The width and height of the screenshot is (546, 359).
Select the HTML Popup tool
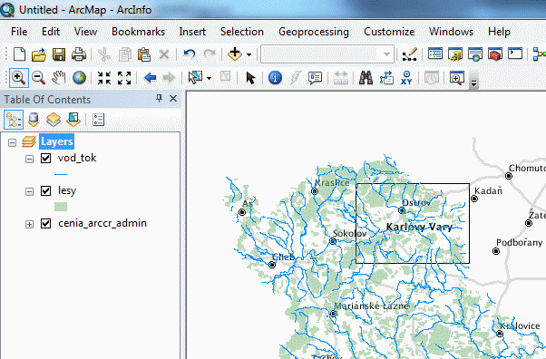[x=315, y=78]
